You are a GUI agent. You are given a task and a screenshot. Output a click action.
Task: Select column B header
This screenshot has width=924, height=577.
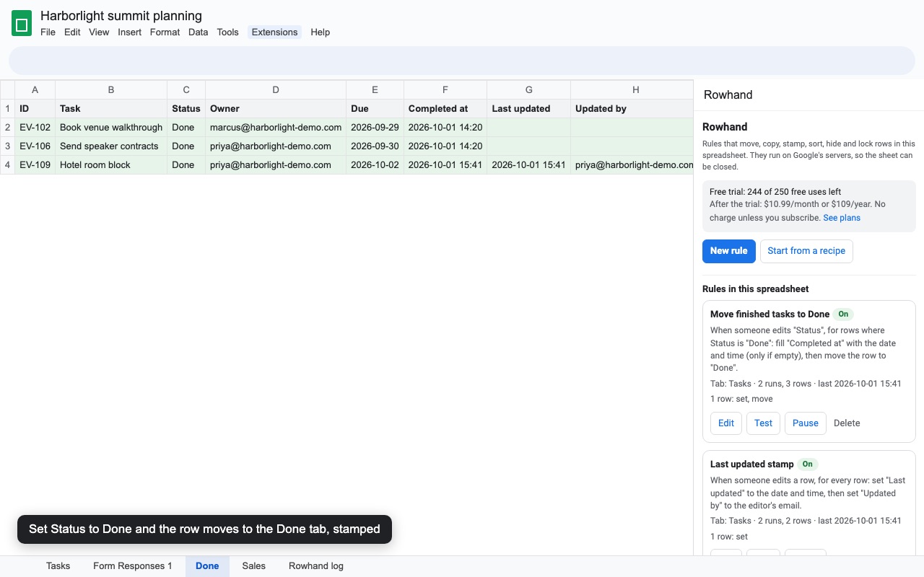point(111,89)
